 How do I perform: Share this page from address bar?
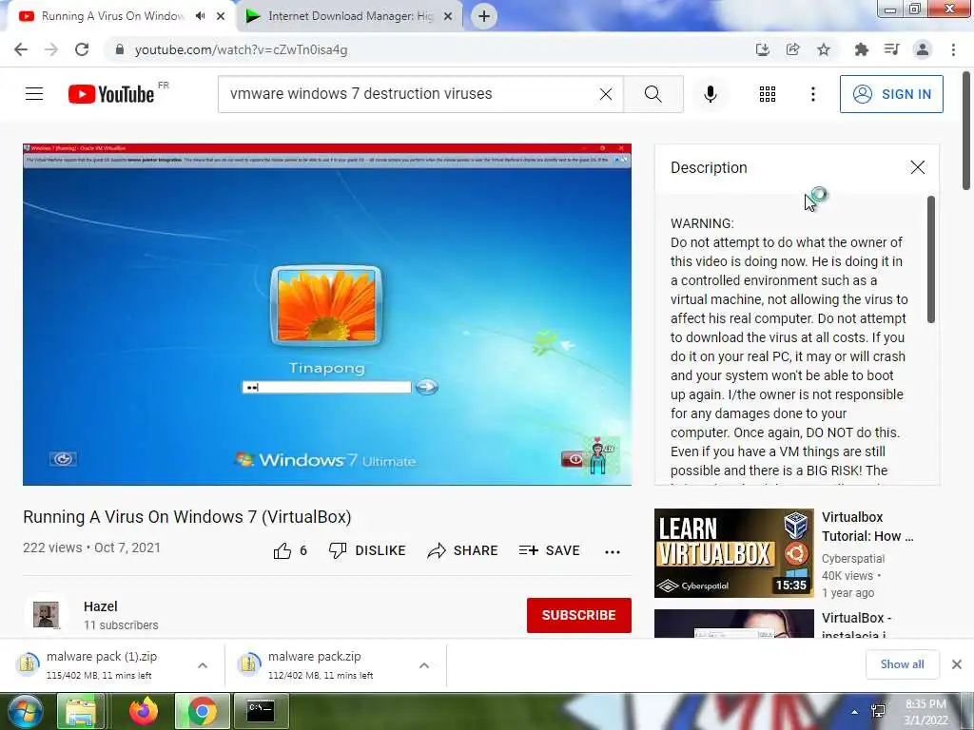pos(792,49)
